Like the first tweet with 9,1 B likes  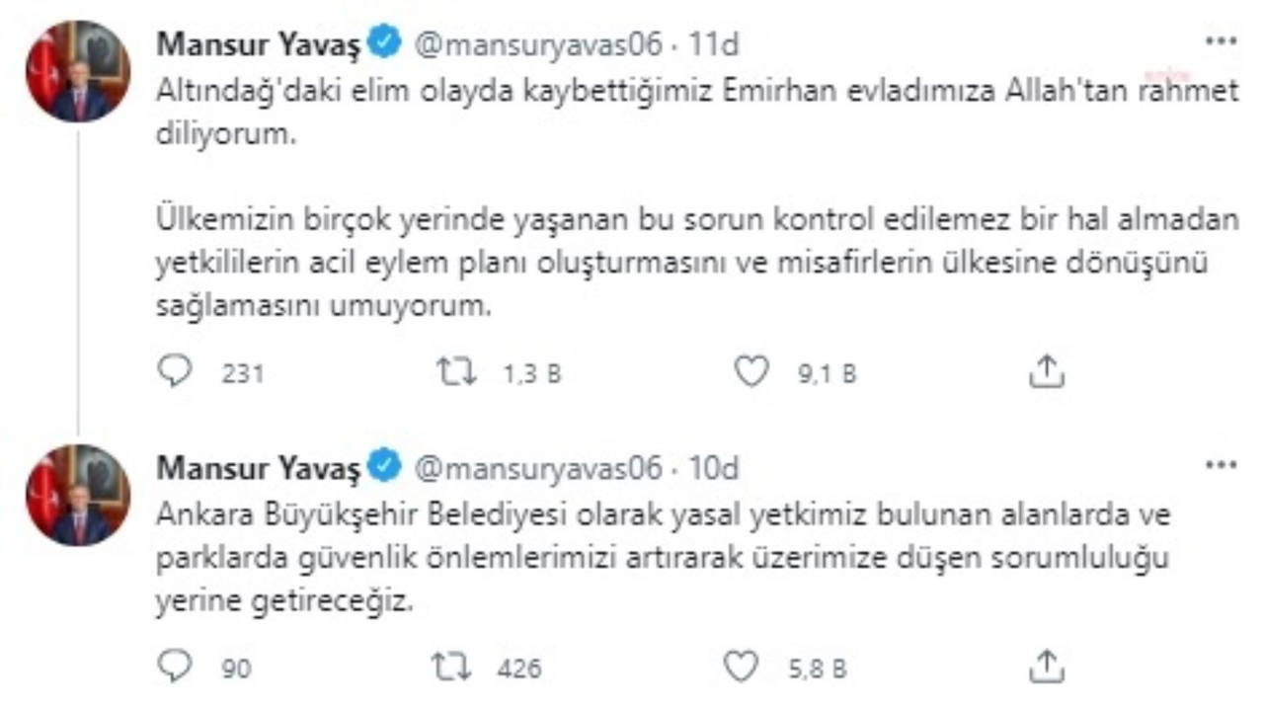click(x=751, y=372)
